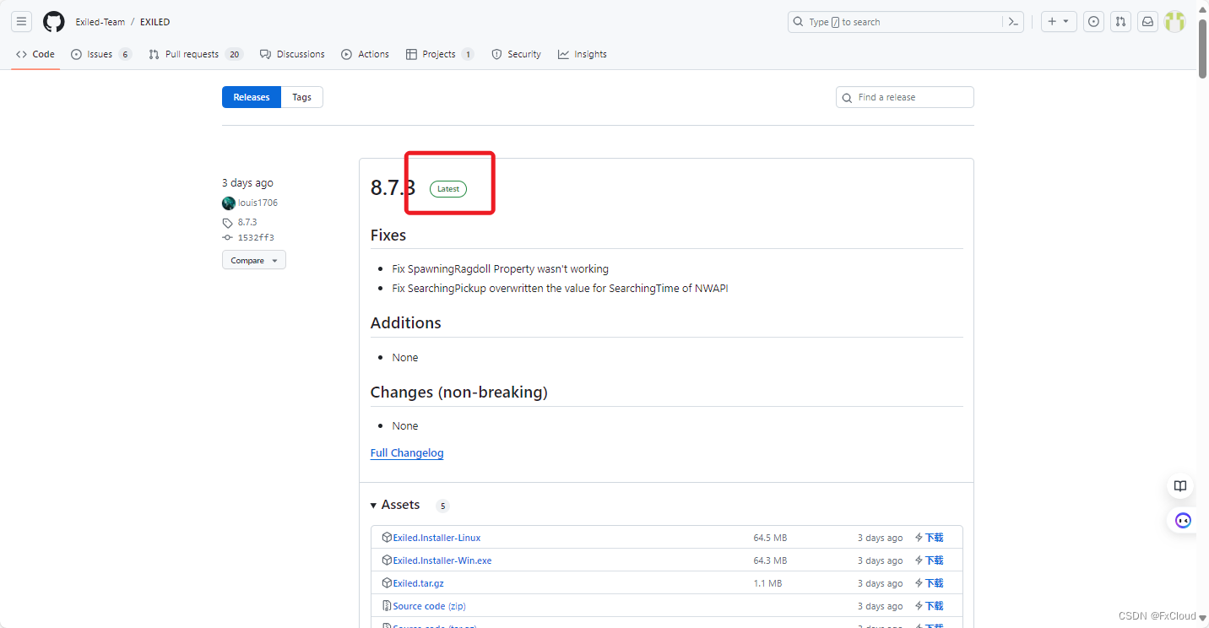The image size is (1209, 628).
Task: Open the Exiled-Team organization link
Action: [100, 22]
